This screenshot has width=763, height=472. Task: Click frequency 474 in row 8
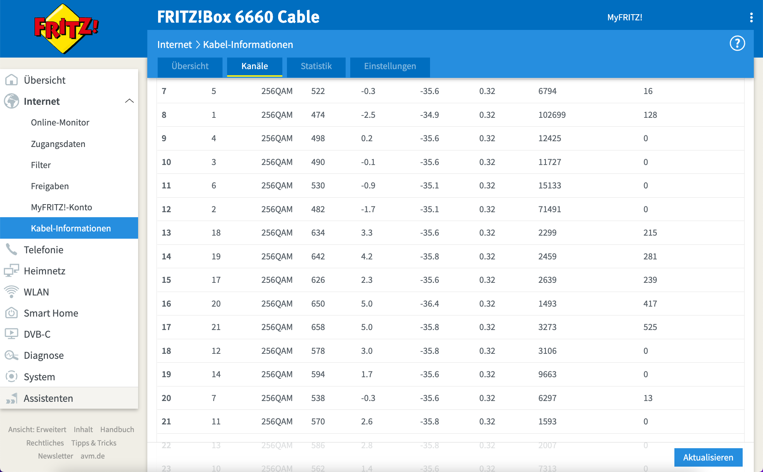click(x=318, y=115)
